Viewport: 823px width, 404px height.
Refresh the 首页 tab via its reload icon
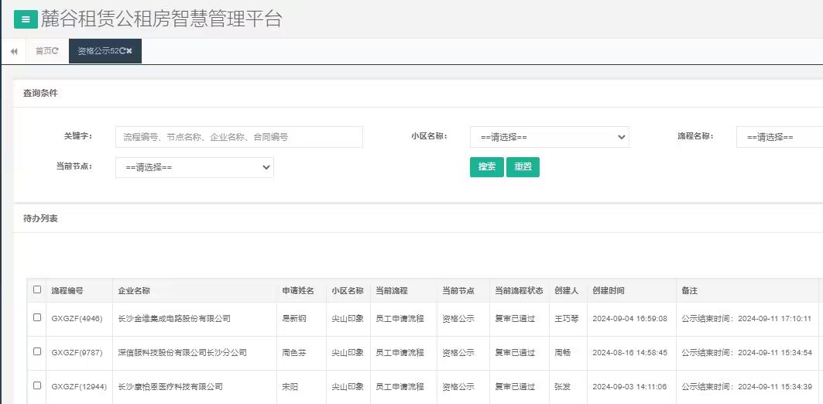coord(56,51)
